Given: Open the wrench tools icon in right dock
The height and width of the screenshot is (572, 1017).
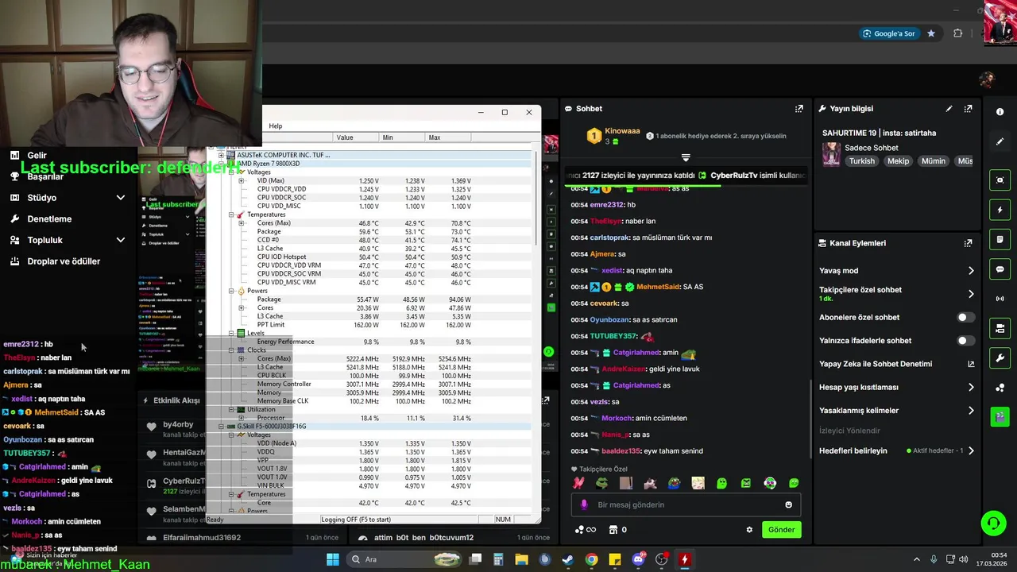Looking at the screenshot, I should tap(1000, 357).
